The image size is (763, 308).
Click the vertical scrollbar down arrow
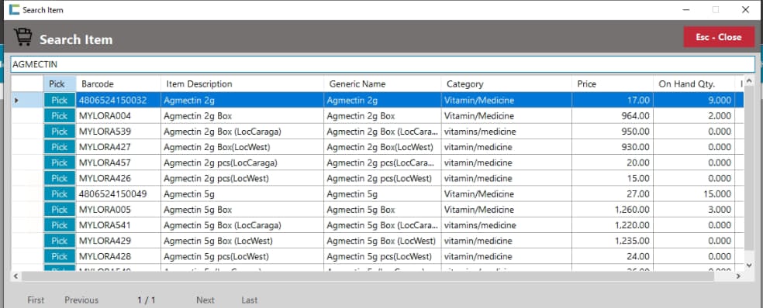coord(749,265)
